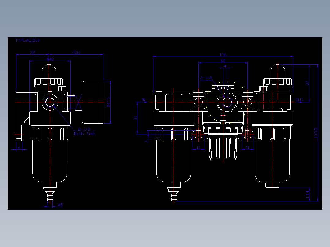
Task: Click the 31 vertical dimension
Action: tap(135, 118)
